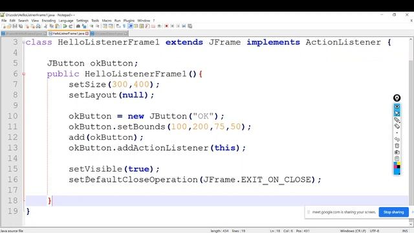Click the Copy toolbar icon
The height and width of the screenshot is (233, 414).
pyautogui.click(x=51, y=26)
